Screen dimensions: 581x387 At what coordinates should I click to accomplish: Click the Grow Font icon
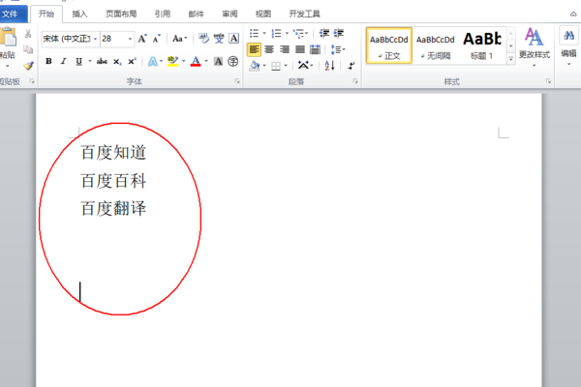point(142,39)
